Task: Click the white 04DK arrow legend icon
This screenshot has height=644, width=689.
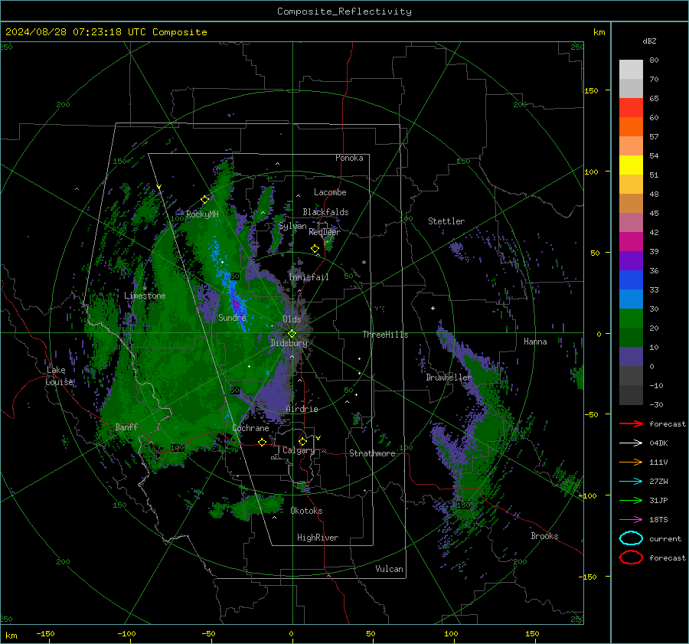Action: (631, 443)
